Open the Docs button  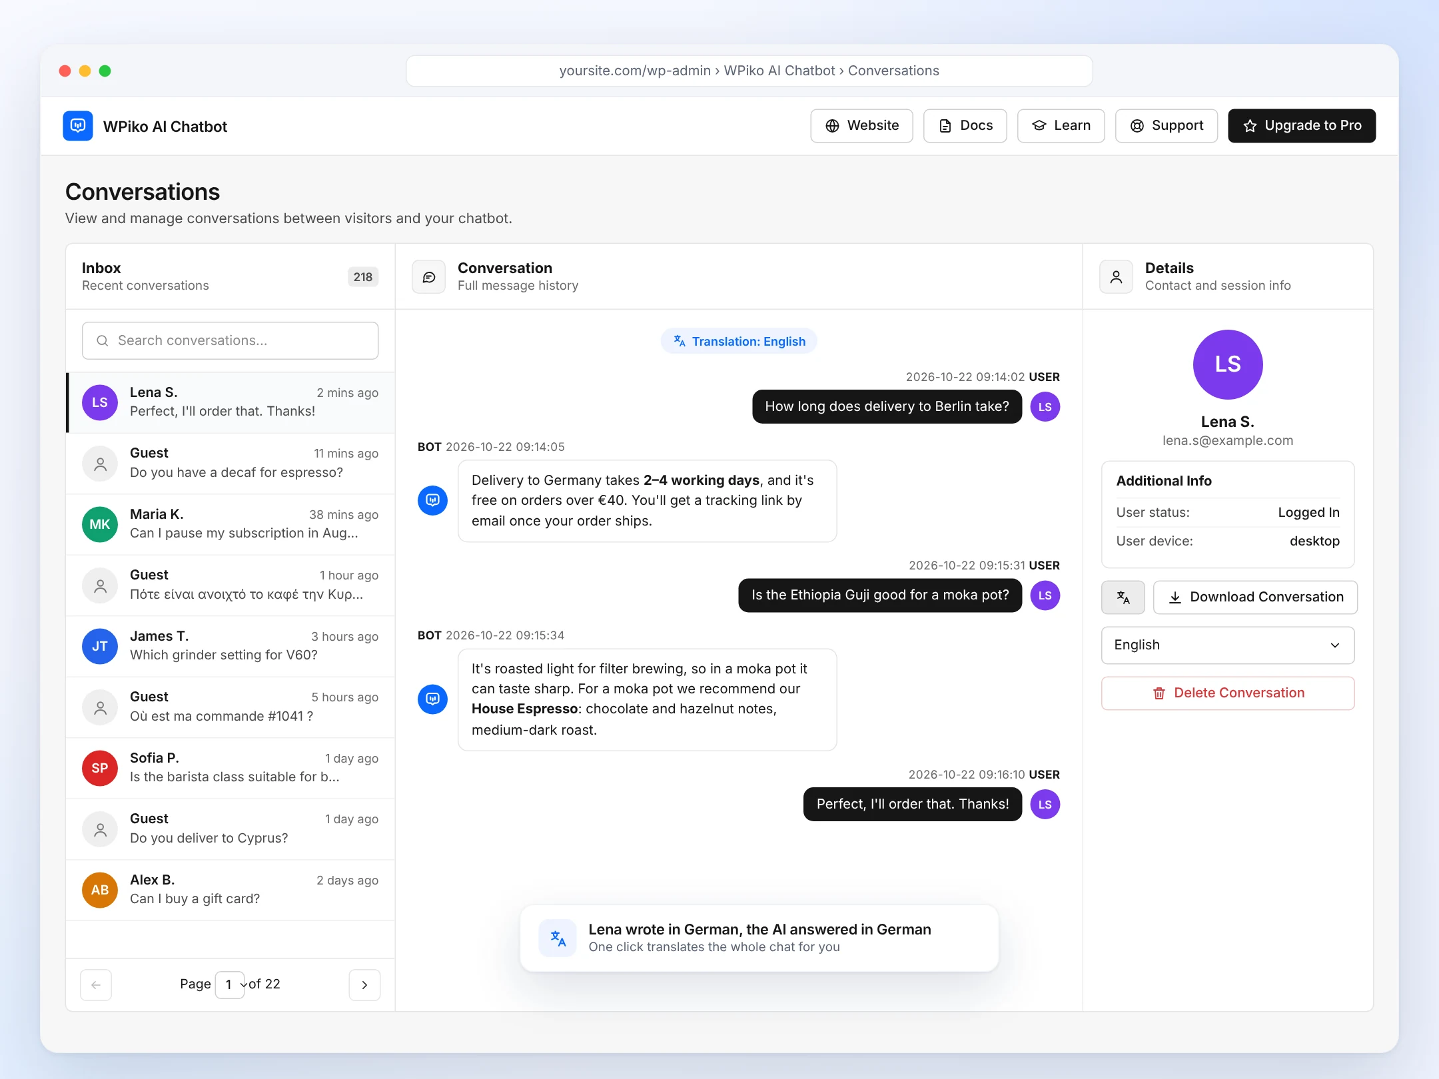[x=965, y=126]
